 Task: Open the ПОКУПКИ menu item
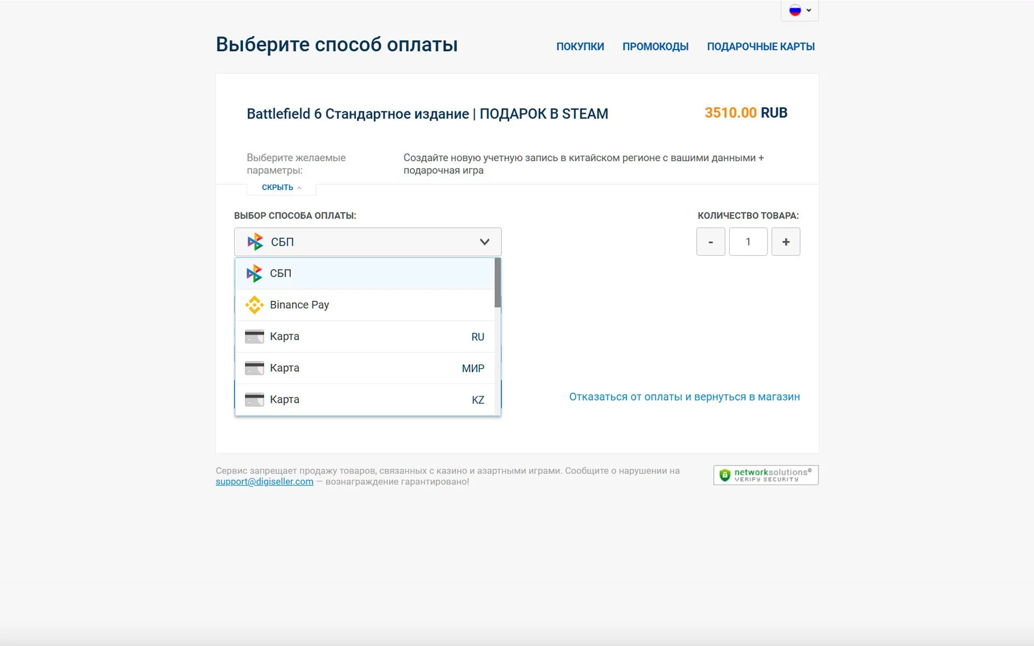tap(580, 47)
